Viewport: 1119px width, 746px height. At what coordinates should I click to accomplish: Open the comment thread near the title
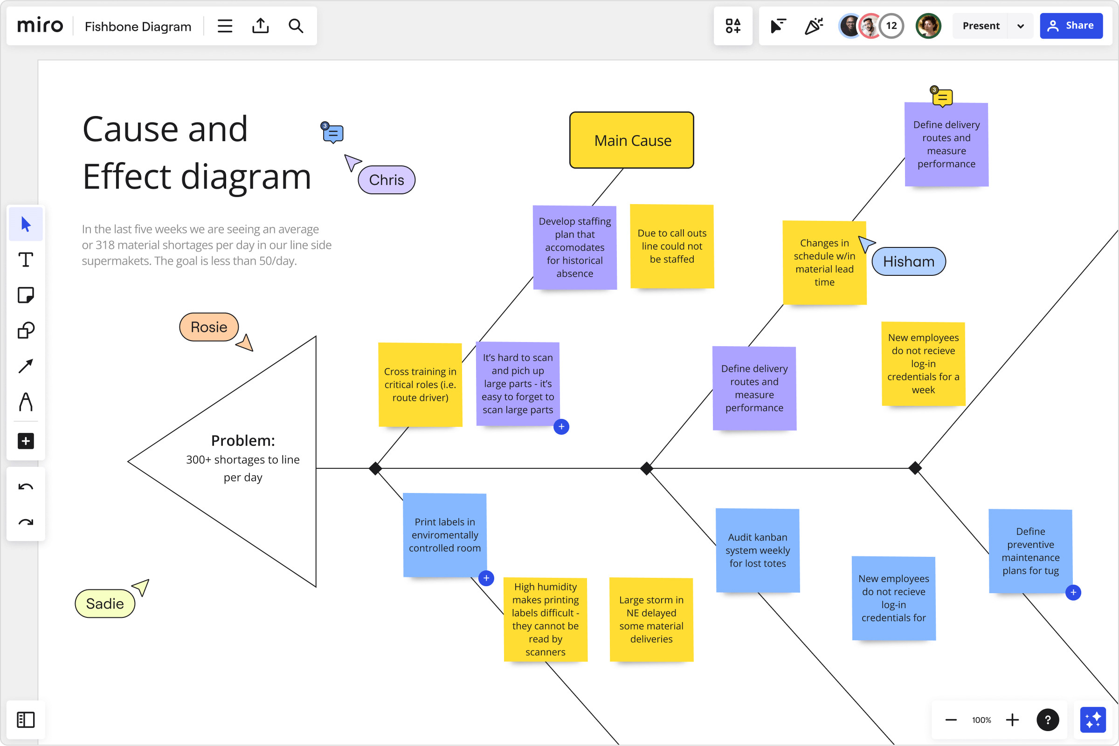coord(333,133)
